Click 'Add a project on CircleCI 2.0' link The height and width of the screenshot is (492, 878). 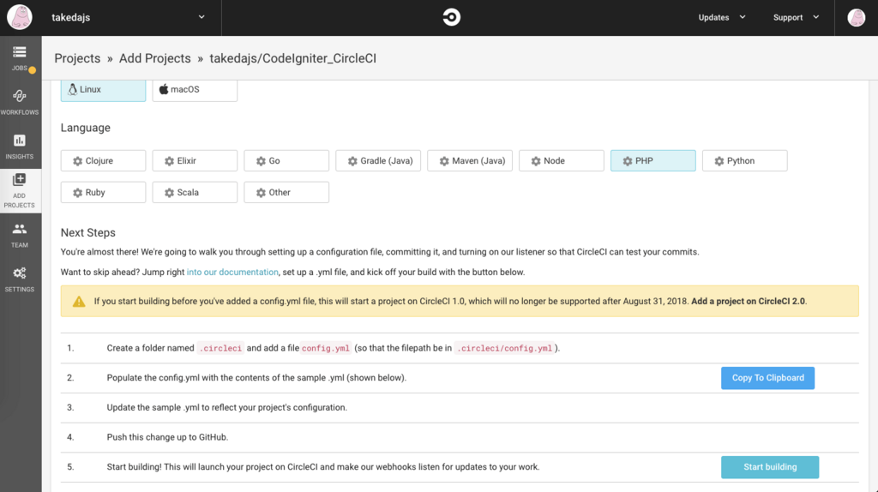click(748, 301)
